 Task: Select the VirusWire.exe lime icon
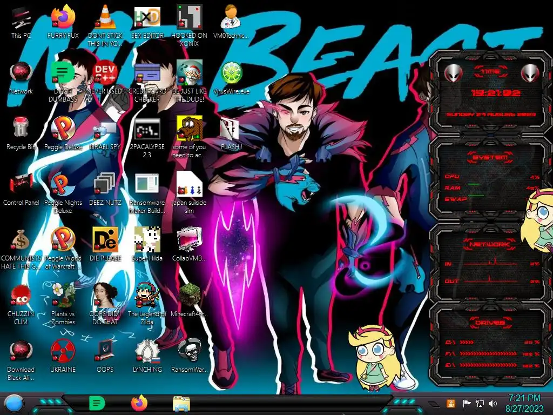[x=231, y=78]
